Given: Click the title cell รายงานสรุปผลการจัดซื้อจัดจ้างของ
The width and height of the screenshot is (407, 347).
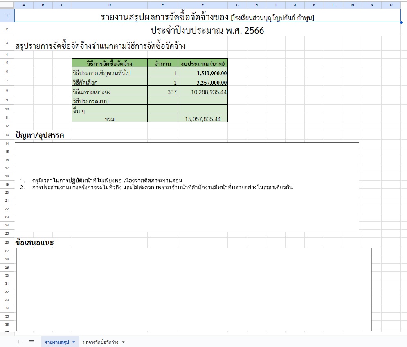Looking at the screenshot, I should 207,17.
